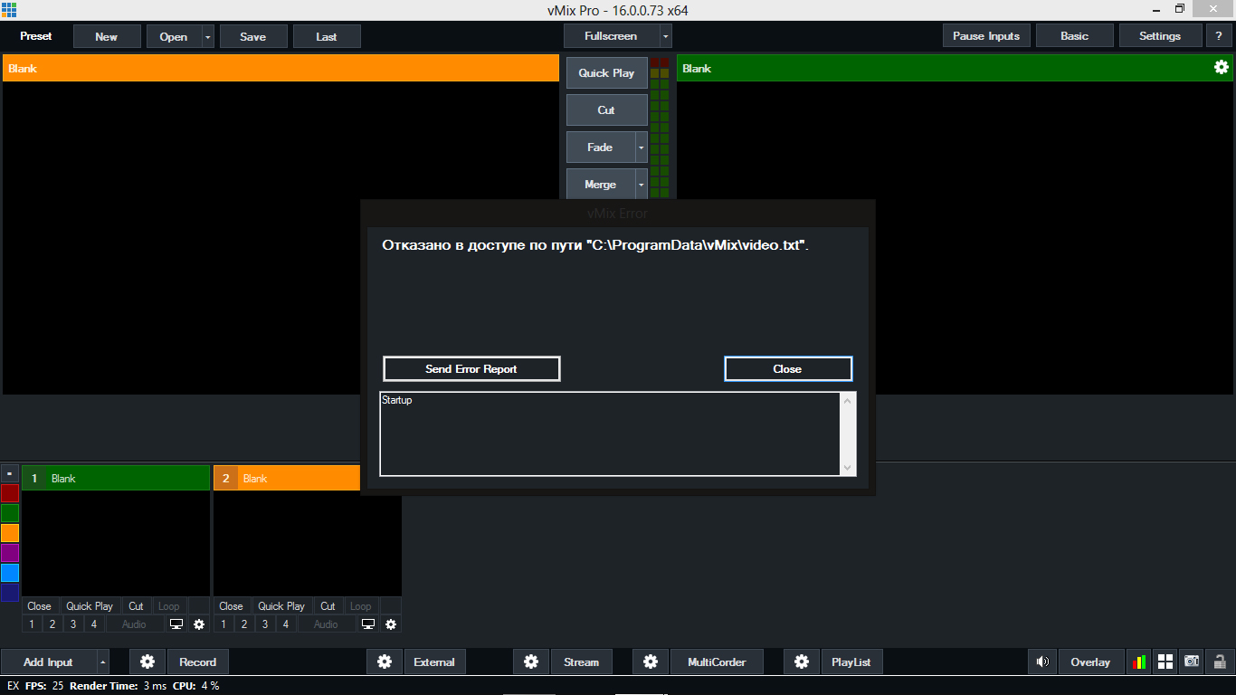Take a snapshot with camera icon
The height and width of the screenshot is (695, 1236).
pos(1192,662)
